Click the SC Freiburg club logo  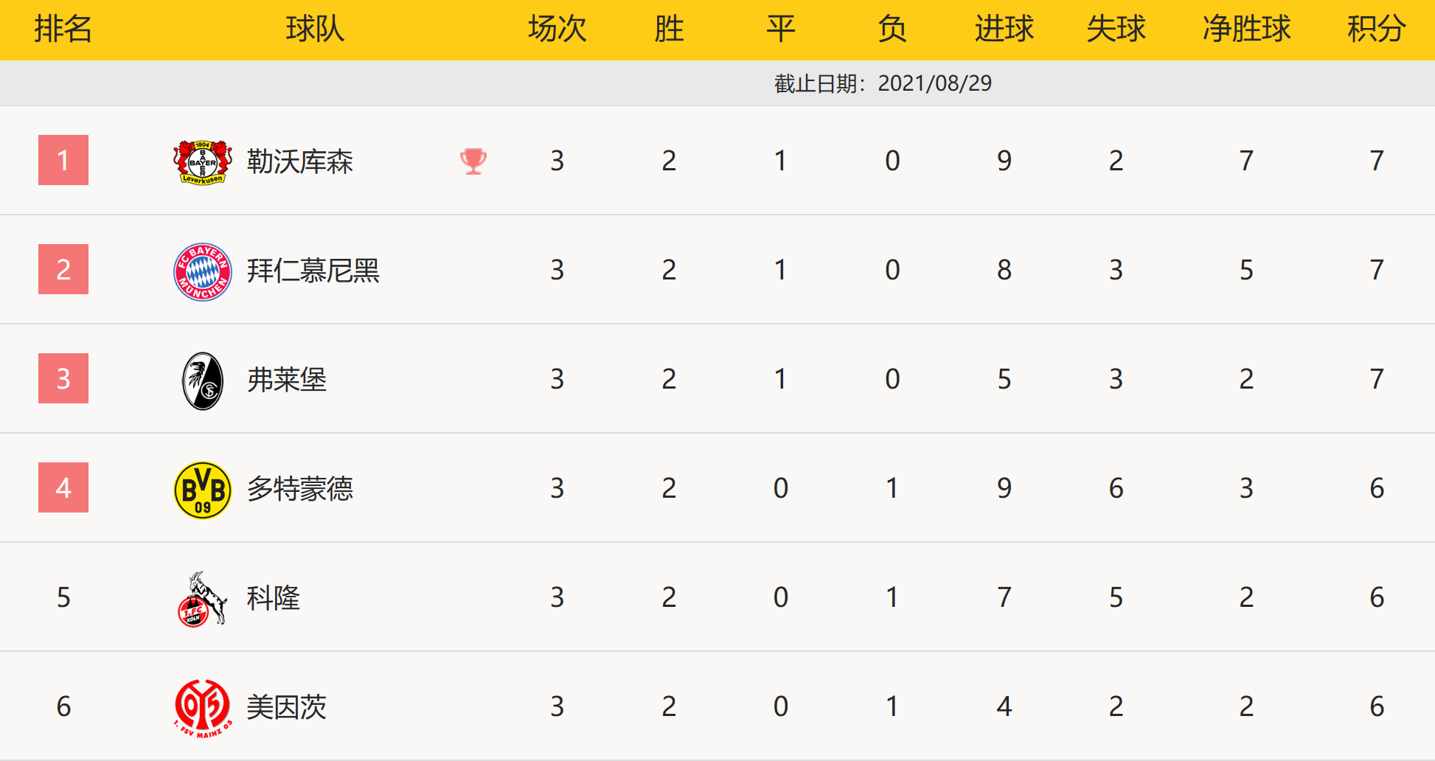(x=203, y=380)
